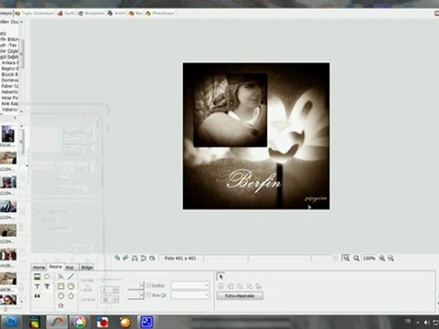Viewport: 439px width, 329px height.
Task: Select the star shape tool
Action: point(61,305)
